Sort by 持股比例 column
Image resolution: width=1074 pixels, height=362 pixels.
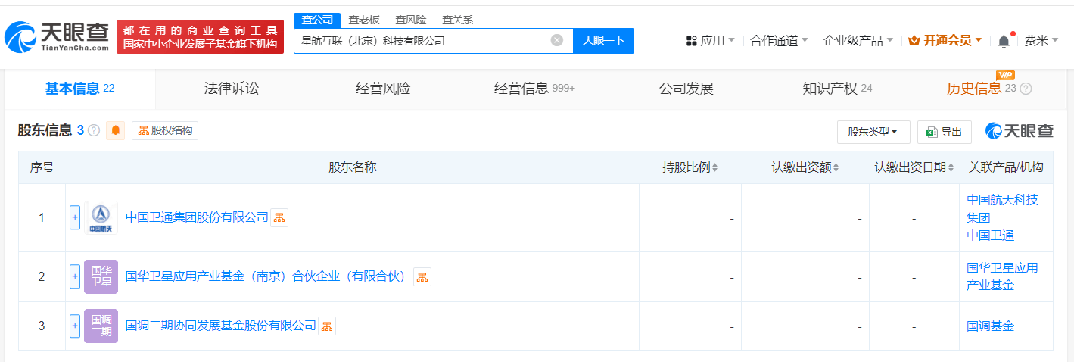pyautogui.click(x=690, y=167)
